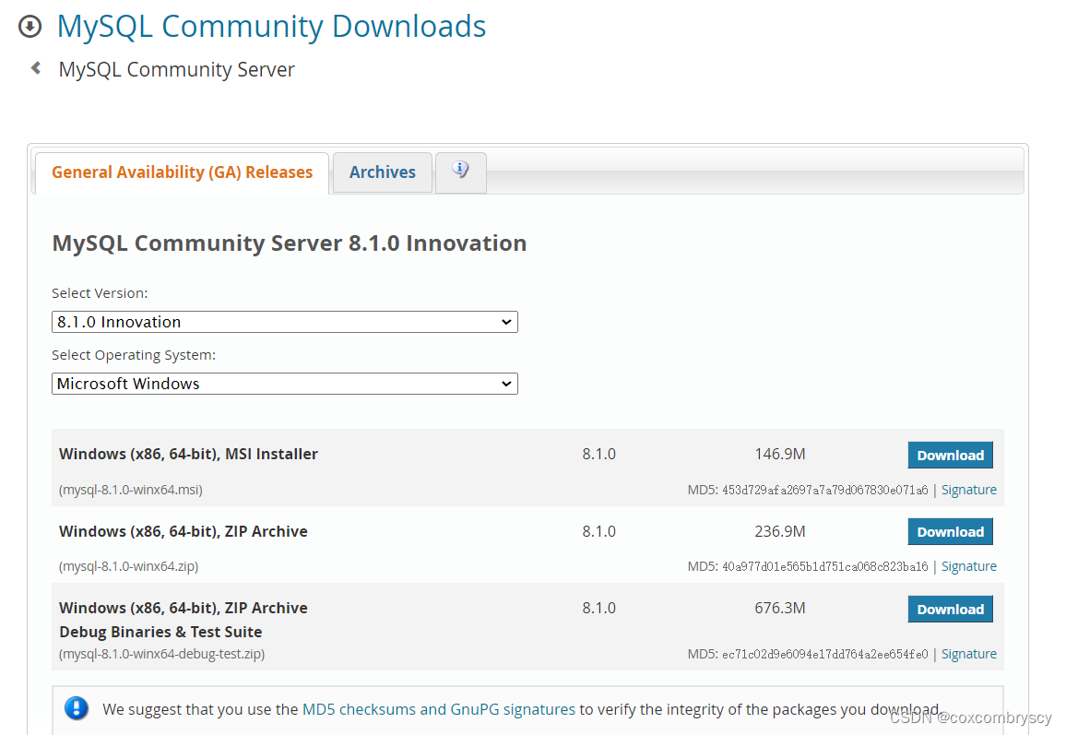This screenshot has width=1066, height=735.
Task: Click the MySQL Community Server 8.1.0 Innovation heading
Action: pos(290,243)
